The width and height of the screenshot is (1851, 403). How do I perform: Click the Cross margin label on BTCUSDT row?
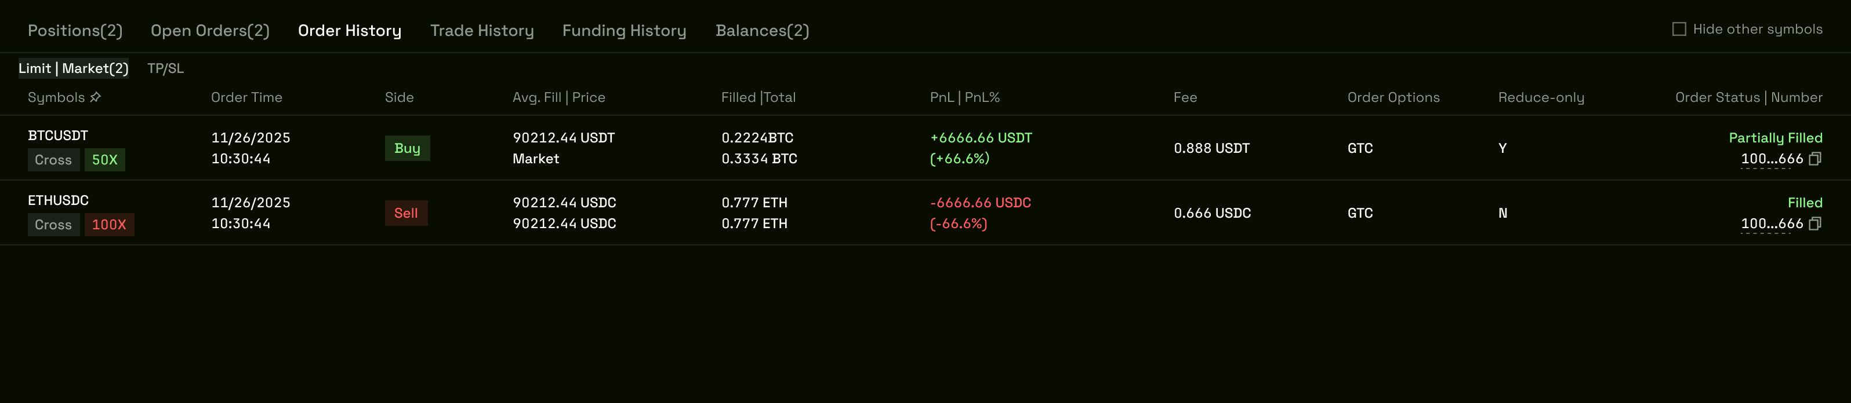(53, 160)
